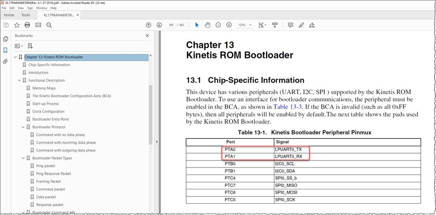
Task: Open the Ping packet bookmark
Action: pyautogui.click(x=45, y=166)
